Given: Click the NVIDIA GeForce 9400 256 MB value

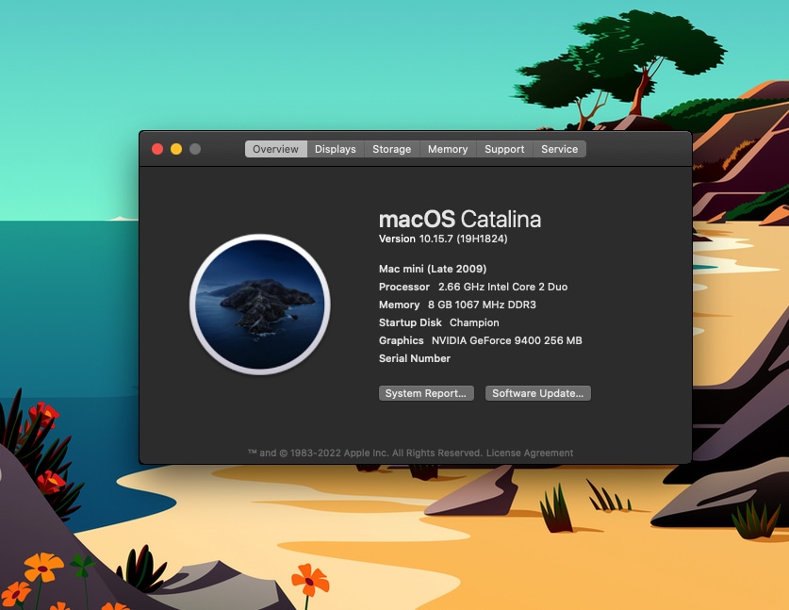Looking at the screenshot, I should point(507,340).
